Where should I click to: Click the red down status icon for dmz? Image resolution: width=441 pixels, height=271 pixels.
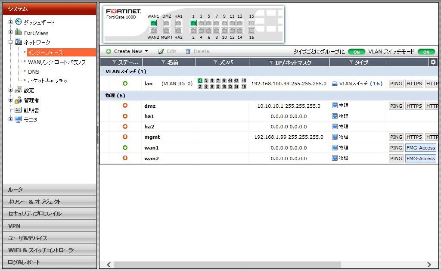click(125, 106)
